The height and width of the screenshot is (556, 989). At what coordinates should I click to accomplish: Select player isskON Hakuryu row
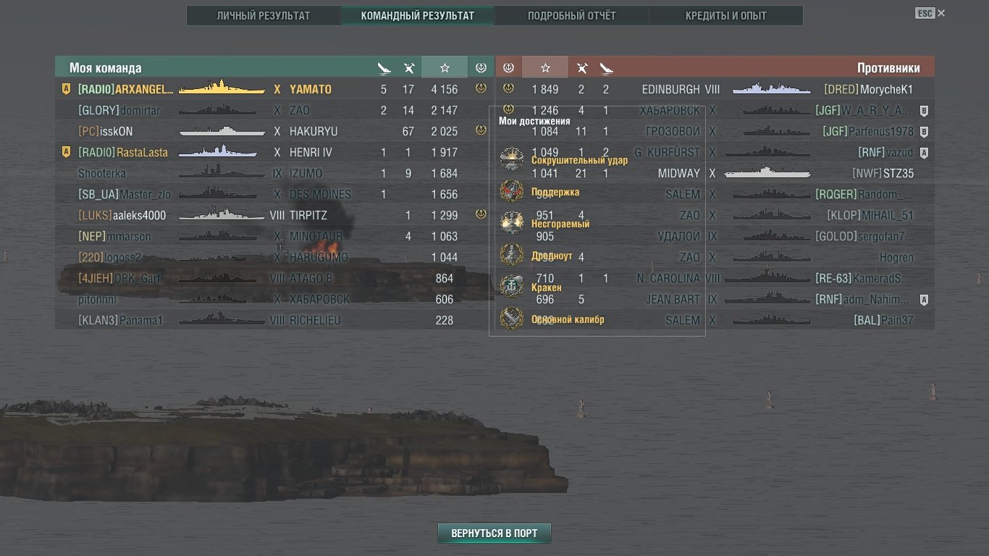coord(274,131)
